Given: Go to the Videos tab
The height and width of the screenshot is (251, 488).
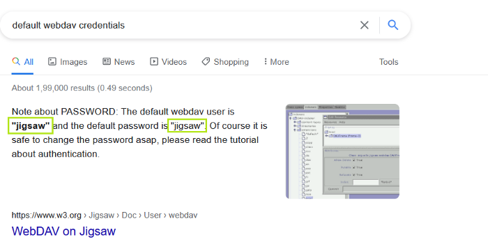Looking at the screenshot, I should [x=168, y=61].
